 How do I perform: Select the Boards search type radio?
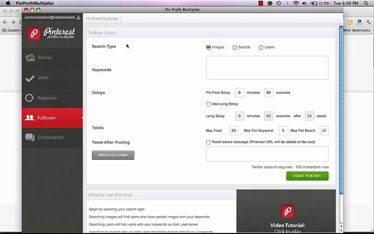[x=235, y=47]
